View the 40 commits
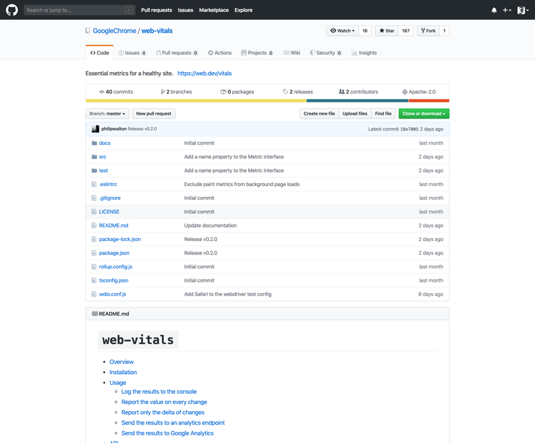Viewport: 535px width, 443px height. pos(116,92)
